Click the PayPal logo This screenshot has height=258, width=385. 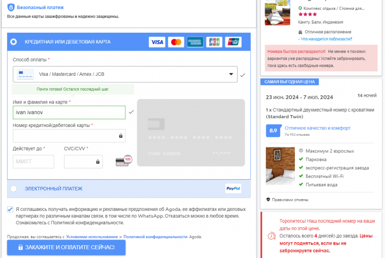pyautogui.click(x=233, y=188)
